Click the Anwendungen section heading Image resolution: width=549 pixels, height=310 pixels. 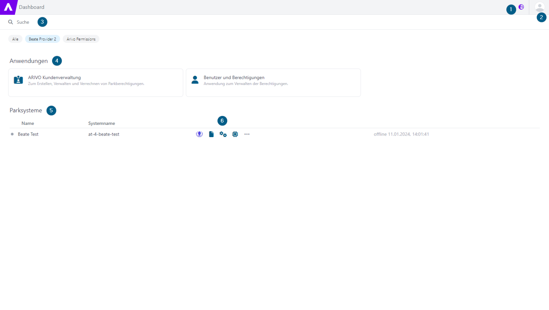point(28,61)
